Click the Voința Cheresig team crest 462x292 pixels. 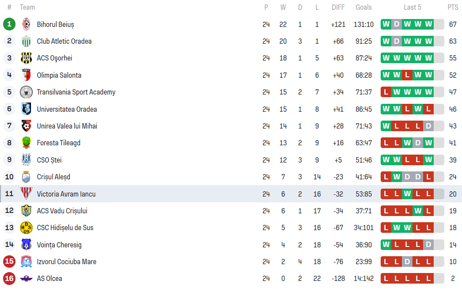[x=27, y=245]
